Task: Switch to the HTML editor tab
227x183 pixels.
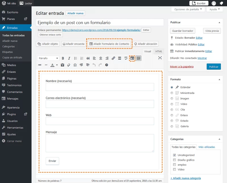Action: 158,51
